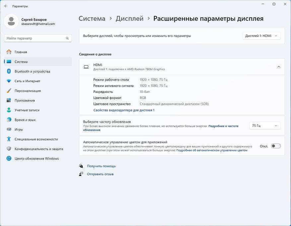The height and width of the screenshot is (226, 291).
Task: Click the Time and language clock icon
Action: coord(9,120)
